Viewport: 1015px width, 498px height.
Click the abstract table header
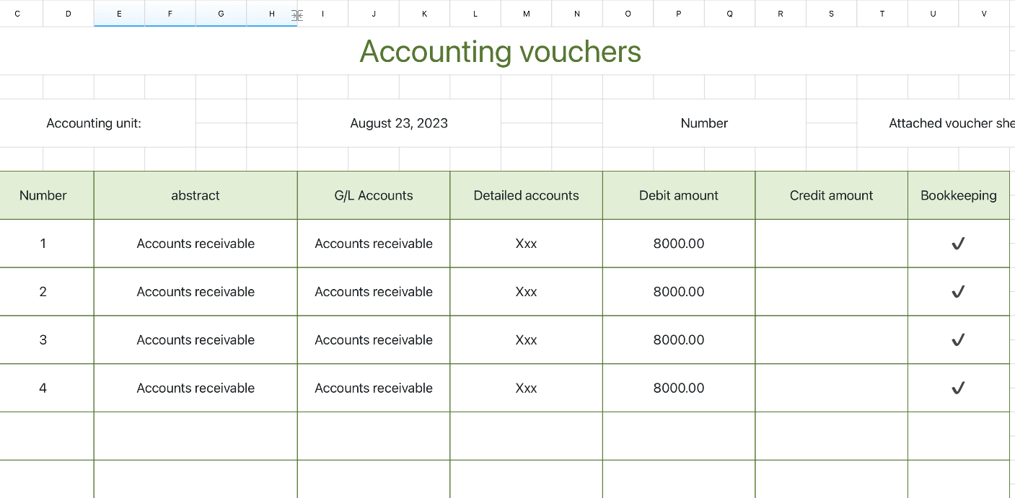(x=195, y=195)
